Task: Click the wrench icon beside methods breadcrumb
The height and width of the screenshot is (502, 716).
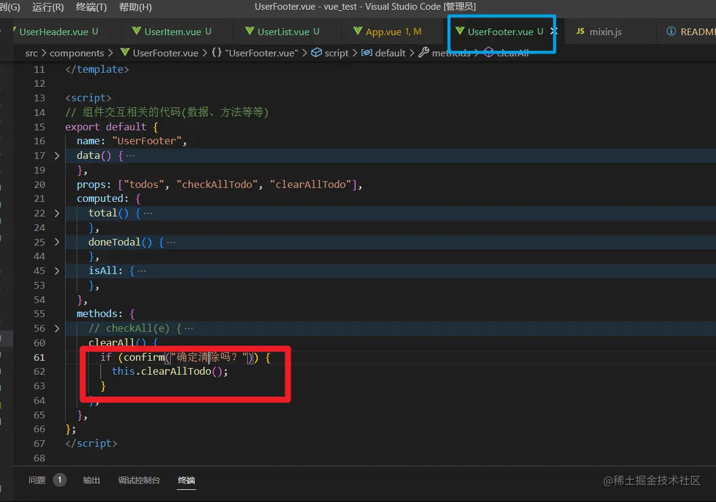Action: click(424, 52)
